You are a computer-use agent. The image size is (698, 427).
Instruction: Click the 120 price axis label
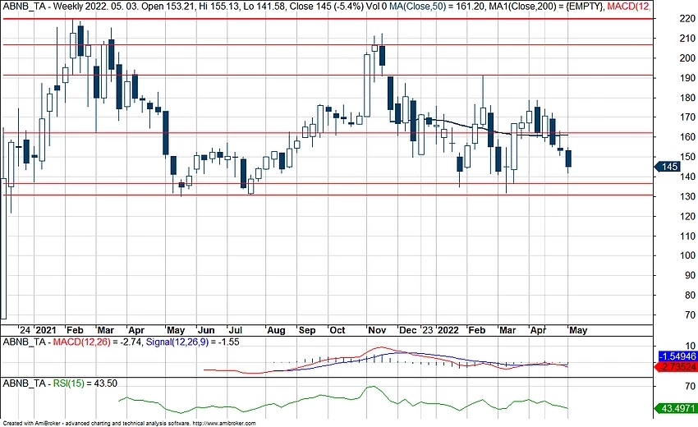pos(688,216)
